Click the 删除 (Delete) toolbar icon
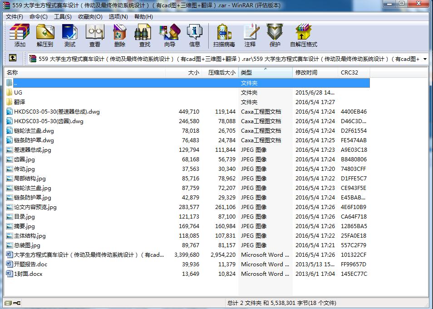Image resolution: width=433 pixels, height=309 pixels. point(119,35)
